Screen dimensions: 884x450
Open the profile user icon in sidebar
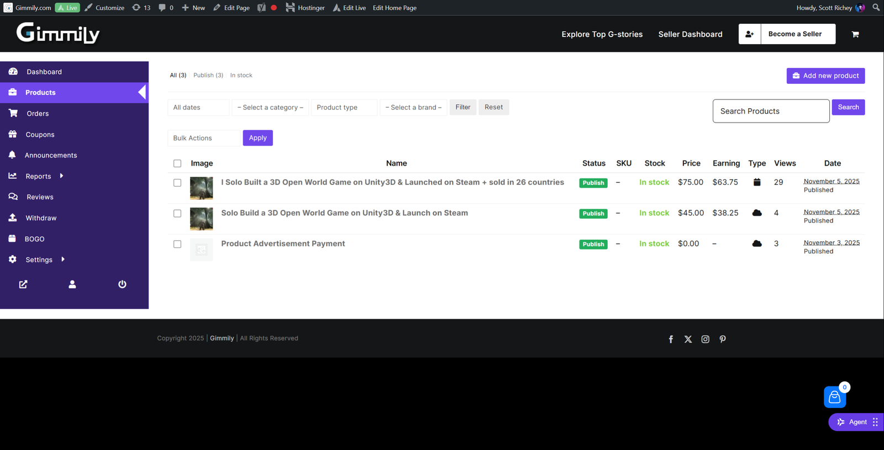[x=72, y=284]
